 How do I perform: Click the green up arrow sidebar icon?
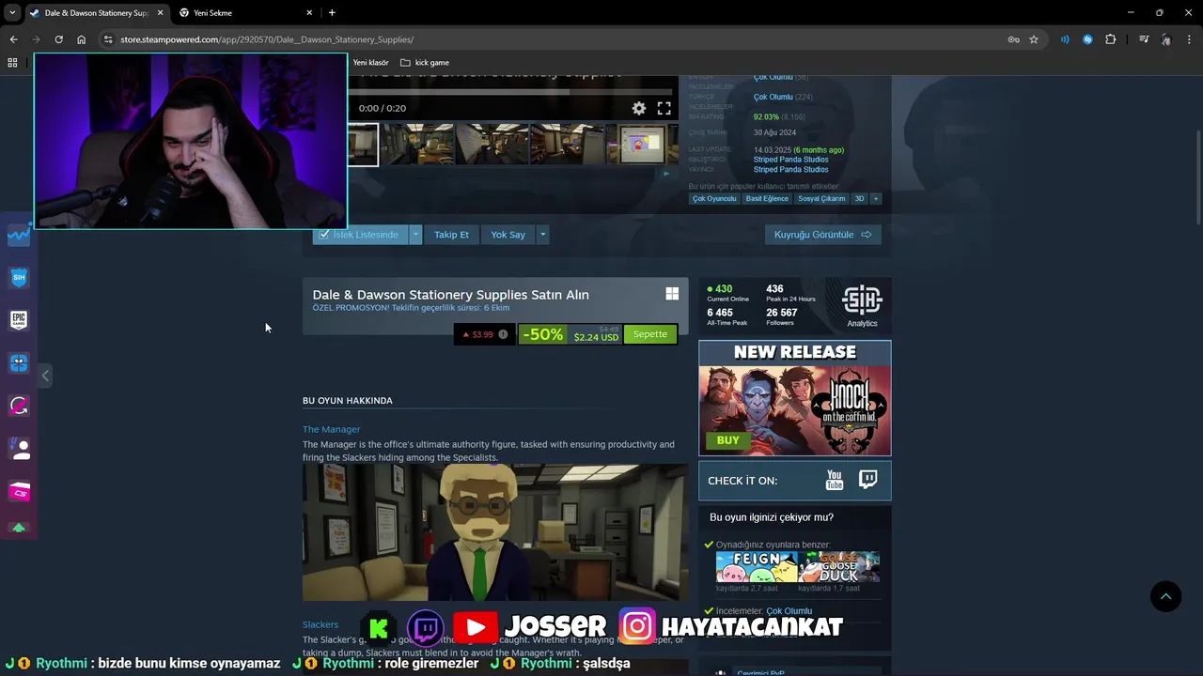pos(19,529)
